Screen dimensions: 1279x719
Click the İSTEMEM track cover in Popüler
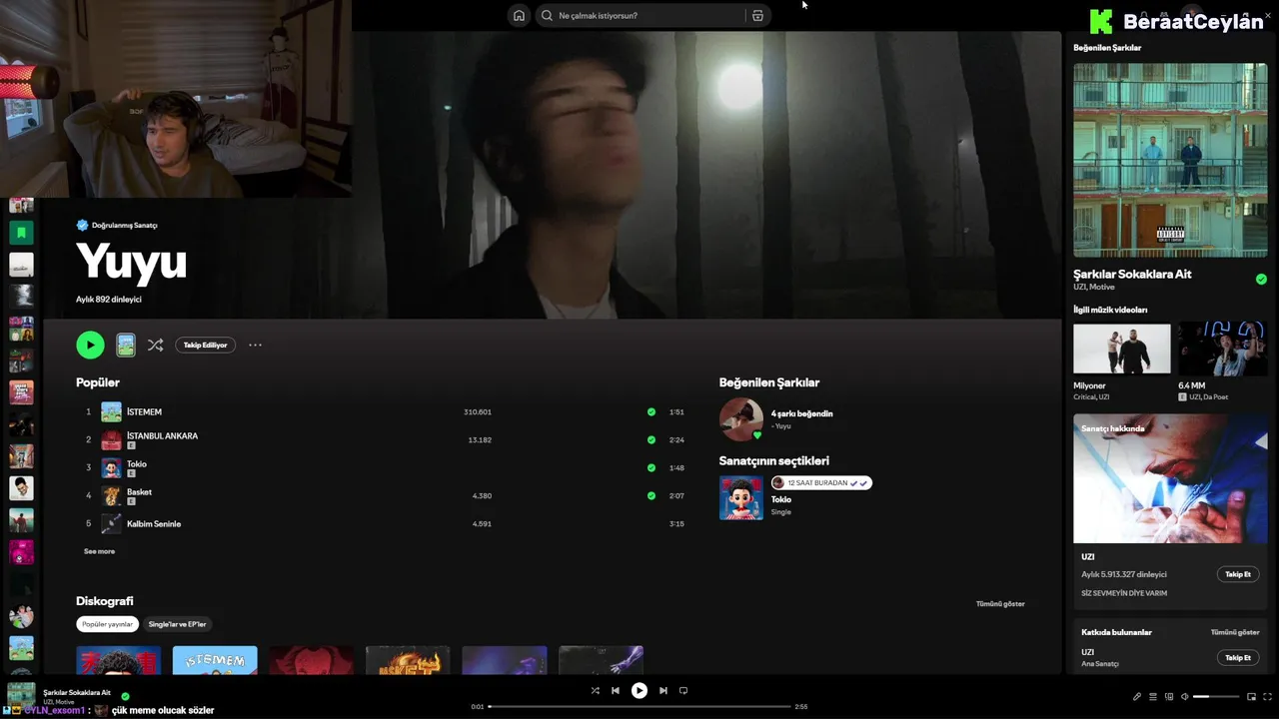111,411
